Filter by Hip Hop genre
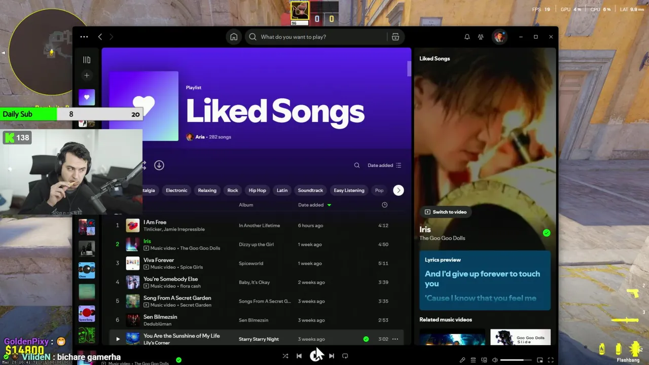This screenshot has height=365, width=649. pyautogui.click(x=257, y=191)
